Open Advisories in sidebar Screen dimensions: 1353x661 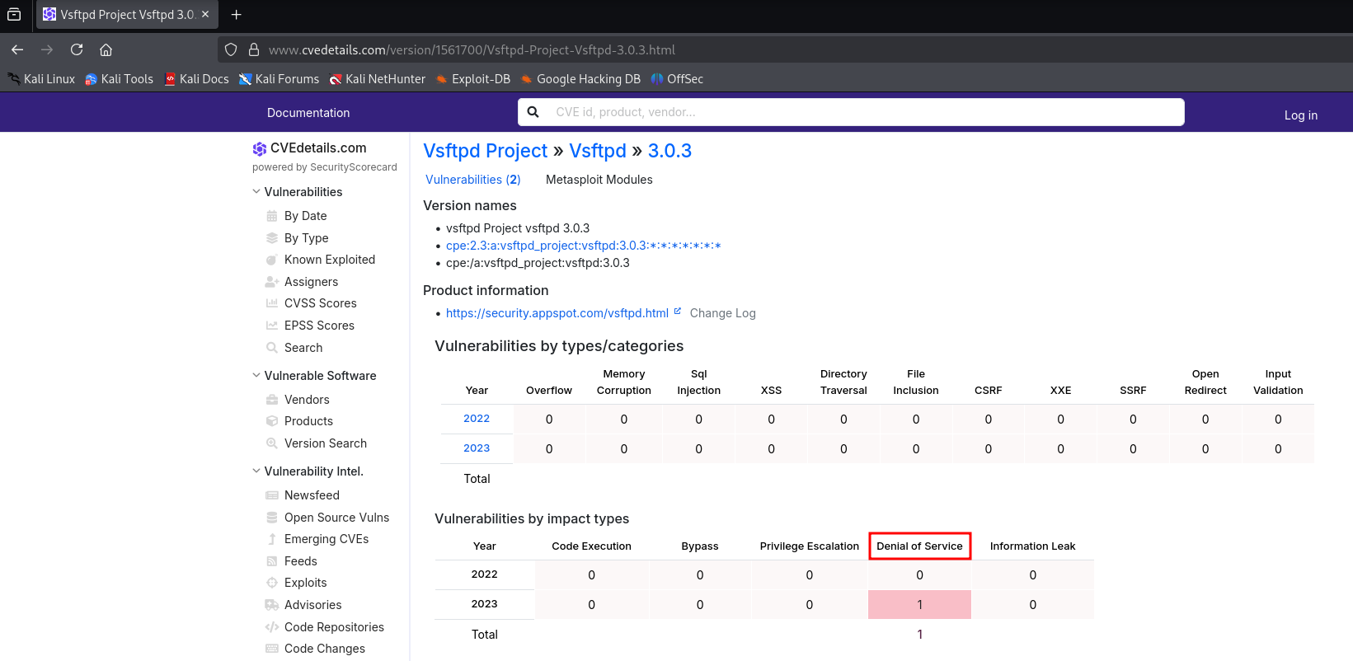(312, 605)
